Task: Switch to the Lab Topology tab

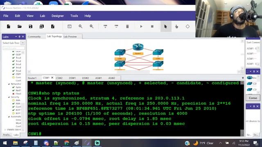Action: (54, 36)
